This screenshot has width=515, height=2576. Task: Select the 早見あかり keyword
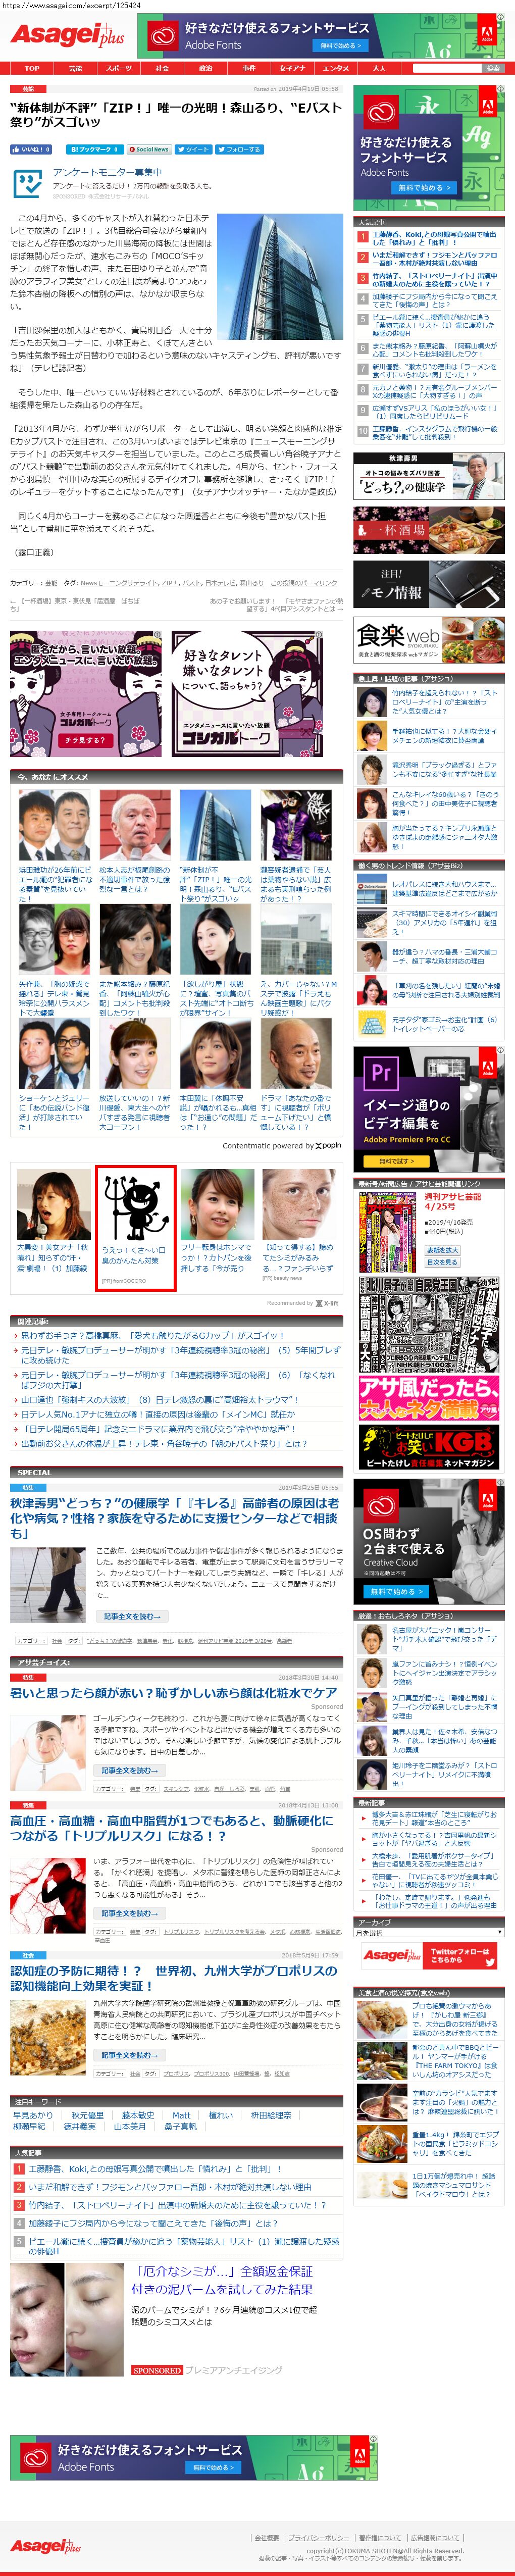coord(33,2115)
